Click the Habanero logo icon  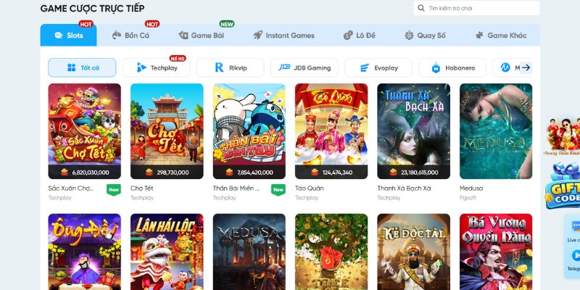pyautogui.click(x=436, y=68)
